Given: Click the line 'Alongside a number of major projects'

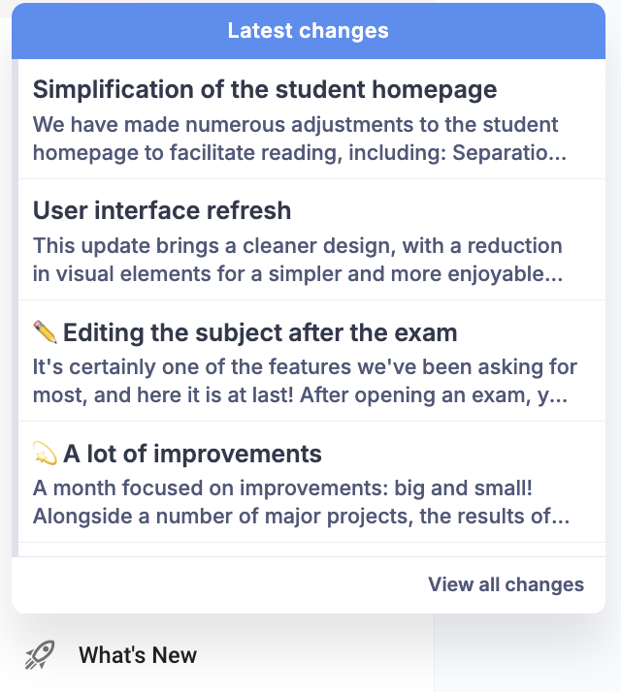Looking at the screenshot, I should pos(301,517).
